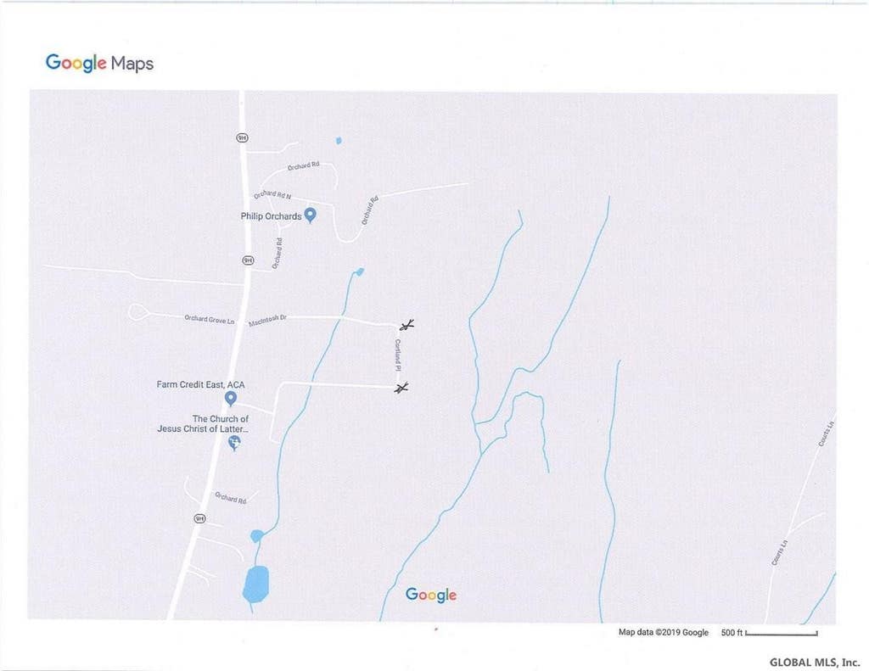Image resolution: width=869 pixels, height=671 pixels.
Task: Select the Church of Jesus Christ marker
Action: 234,443
